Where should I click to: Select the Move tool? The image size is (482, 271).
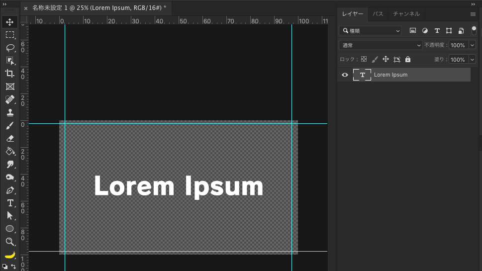point(10,22)
